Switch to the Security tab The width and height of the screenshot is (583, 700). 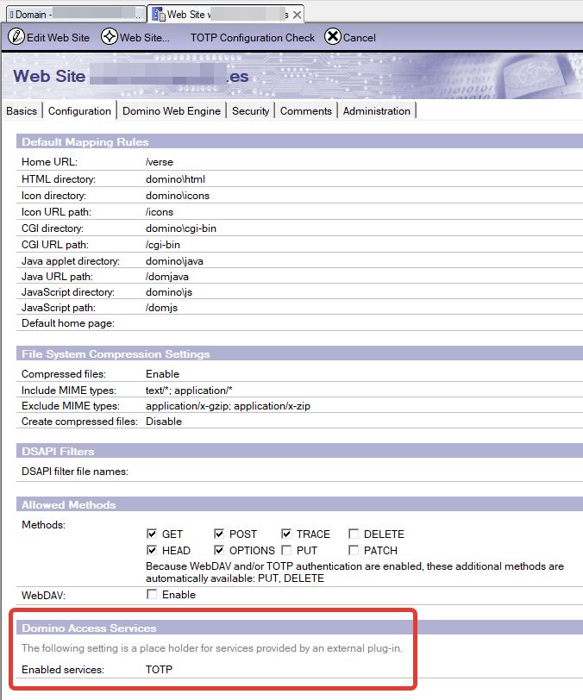[250, 111]
